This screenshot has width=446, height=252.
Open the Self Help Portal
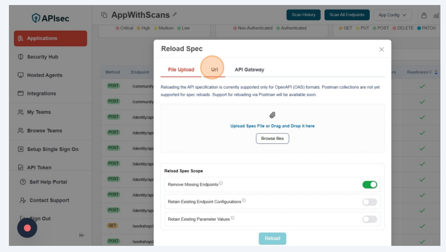pos(48,182)
